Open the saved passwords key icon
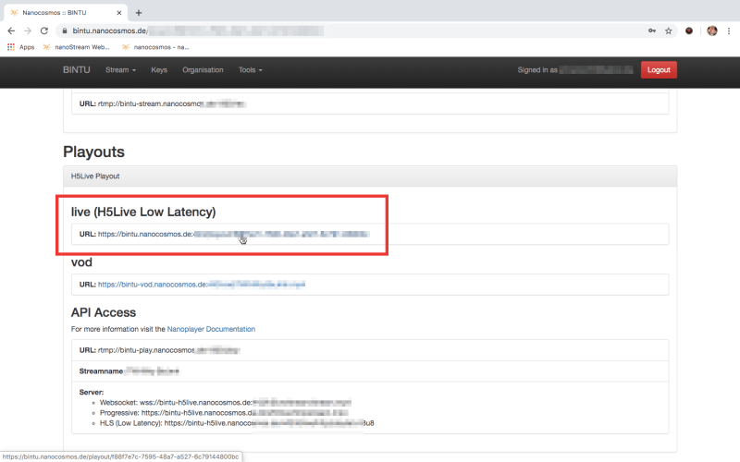Screen dimensions: 740x462 click(x=650, y=30)
